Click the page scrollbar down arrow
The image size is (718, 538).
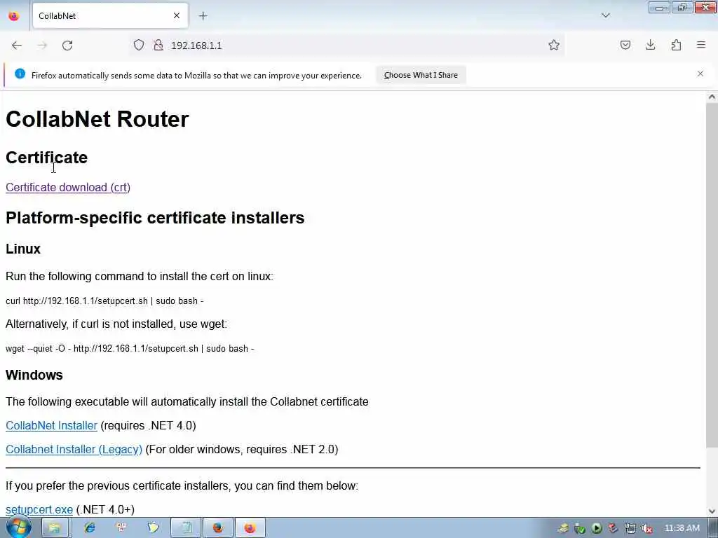(712, 511)
